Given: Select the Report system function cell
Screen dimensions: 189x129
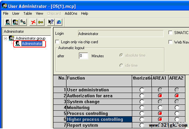Looking at the screenshot, I should tap(99, 125).
